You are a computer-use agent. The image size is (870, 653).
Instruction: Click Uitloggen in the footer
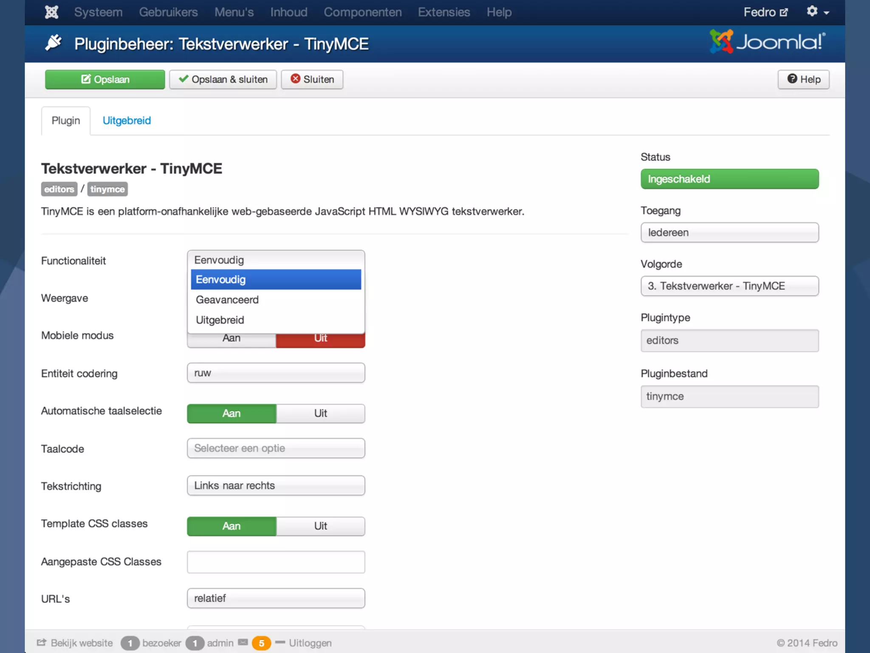[x=310, y=643]
